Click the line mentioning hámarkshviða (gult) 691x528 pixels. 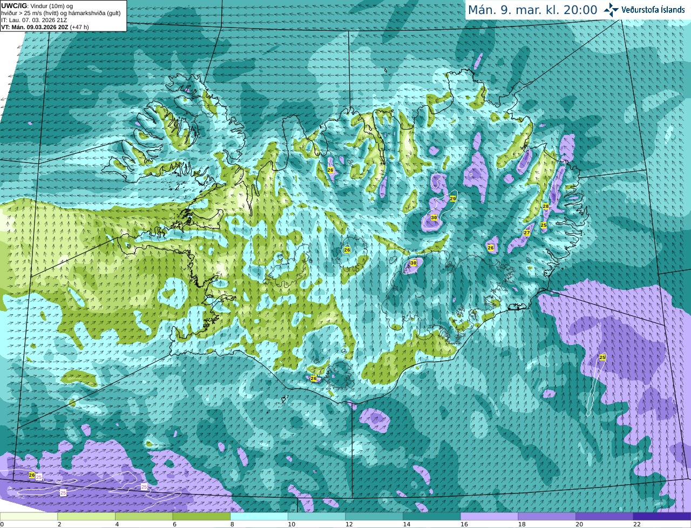61,13
